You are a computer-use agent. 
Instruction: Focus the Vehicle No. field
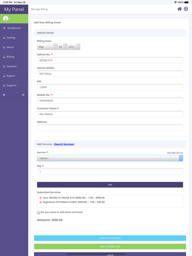[x=110, y=60]
